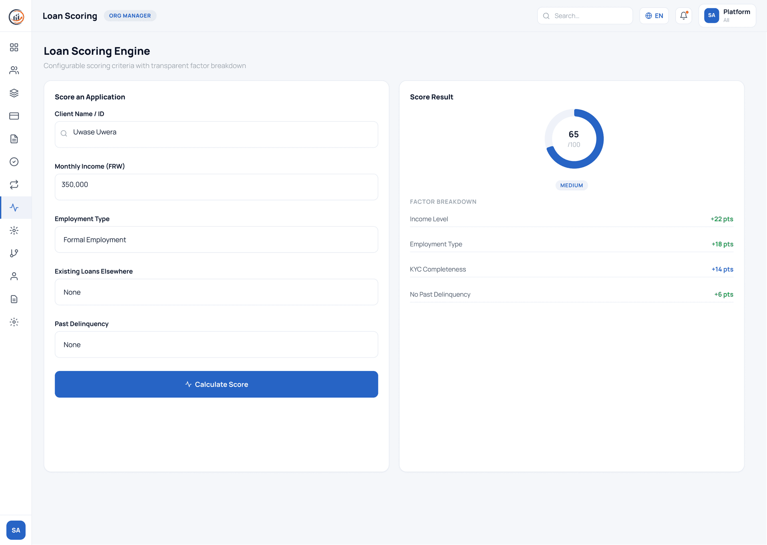Viewport: 767px width, 545px height.
Task: Open the Past Delinquency selector showing None
Action: click(216, 345)
